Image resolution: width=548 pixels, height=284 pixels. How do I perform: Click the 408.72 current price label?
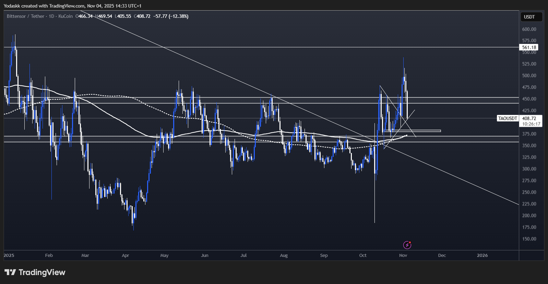(529, 118)
